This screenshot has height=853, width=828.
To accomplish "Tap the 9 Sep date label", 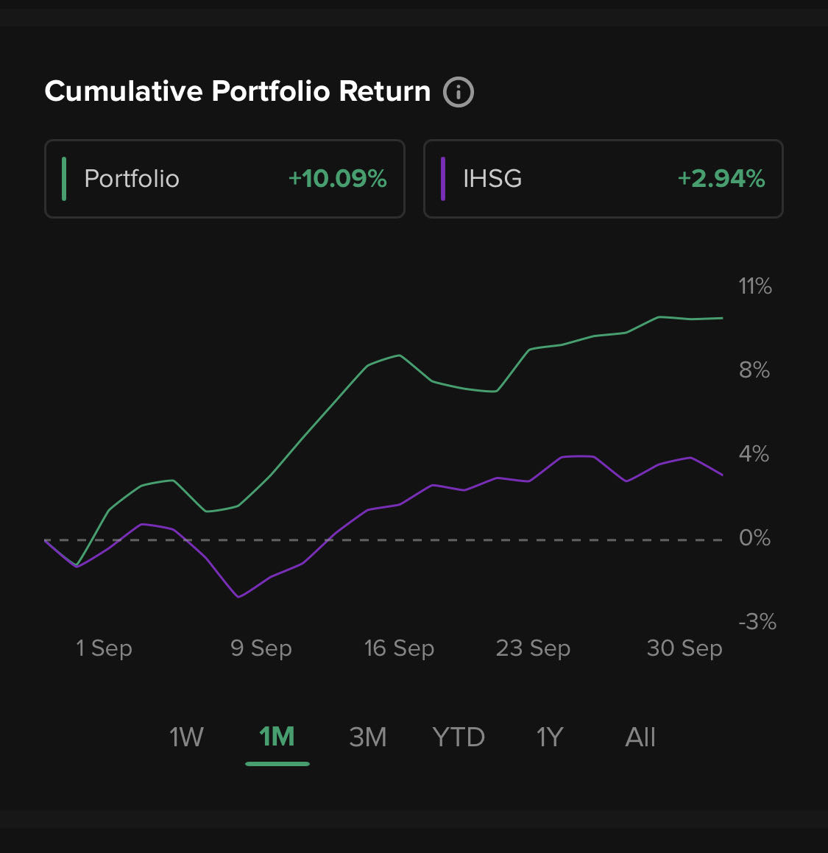I will [x=261, y=648].
